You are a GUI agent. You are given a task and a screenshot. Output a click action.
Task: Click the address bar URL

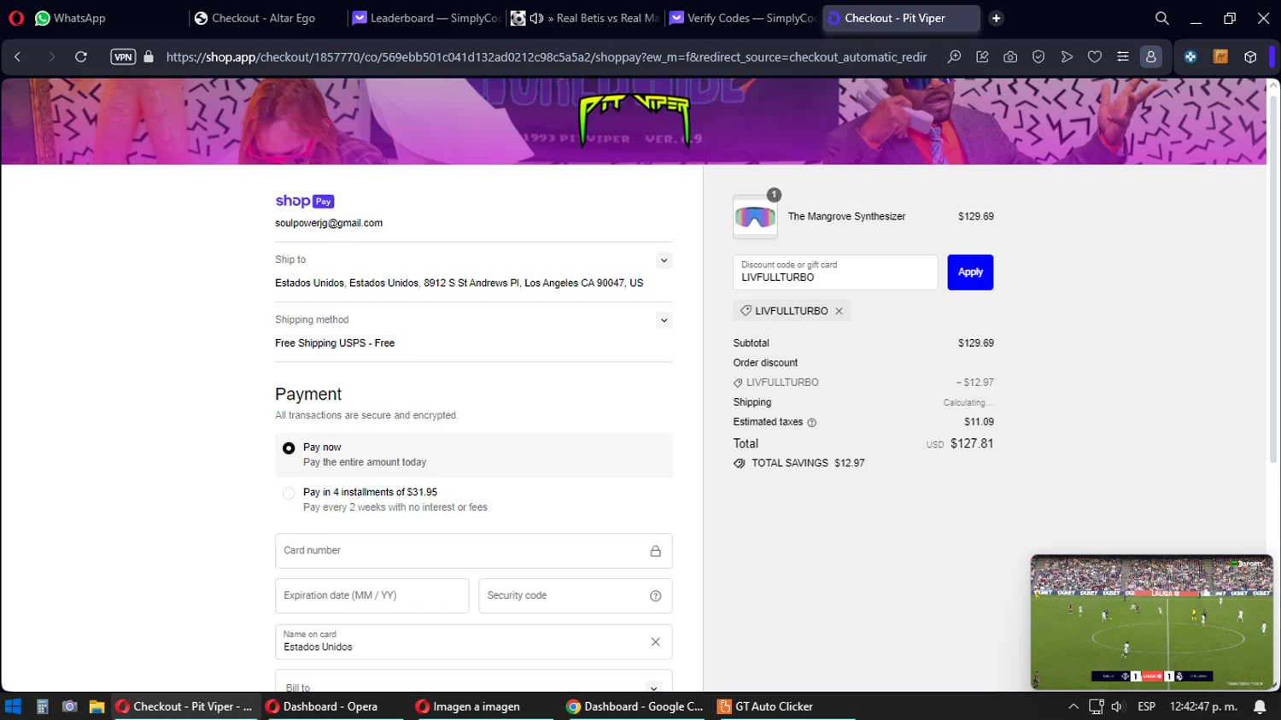[x=547, y=57]
